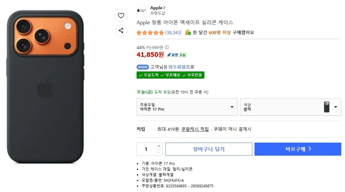Image resolution: width=345 pixels, height=192 pixels.
Task: Click the heart wishlist icon
Action: tap(121, 15)
